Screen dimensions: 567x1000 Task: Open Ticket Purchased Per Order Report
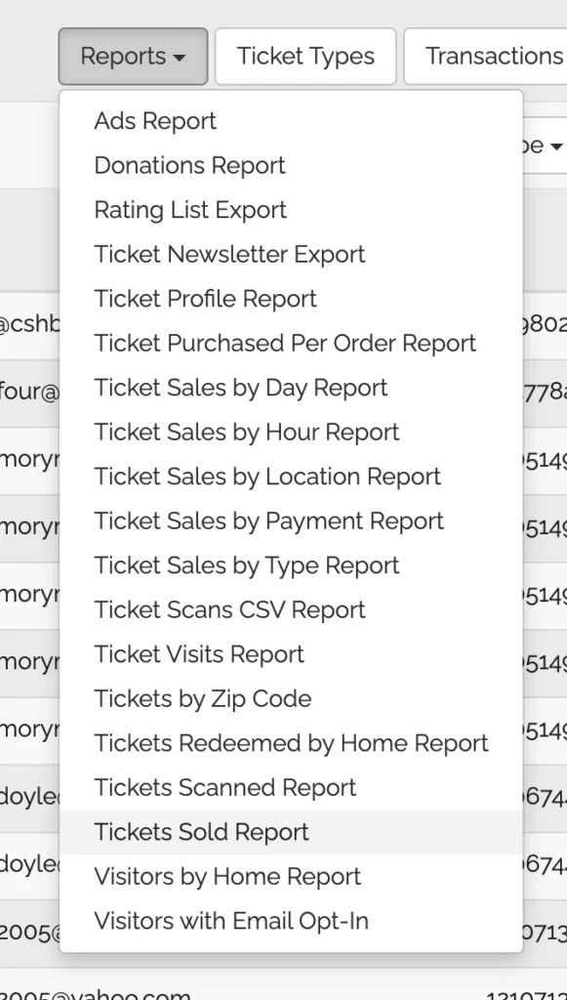(291, 343)
